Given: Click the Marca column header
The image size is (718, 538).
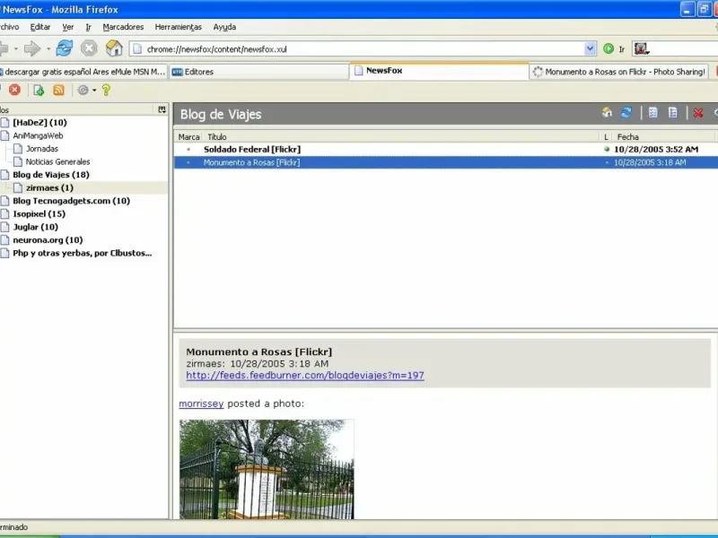Looking at the screenshot, I should pos(188,137).
